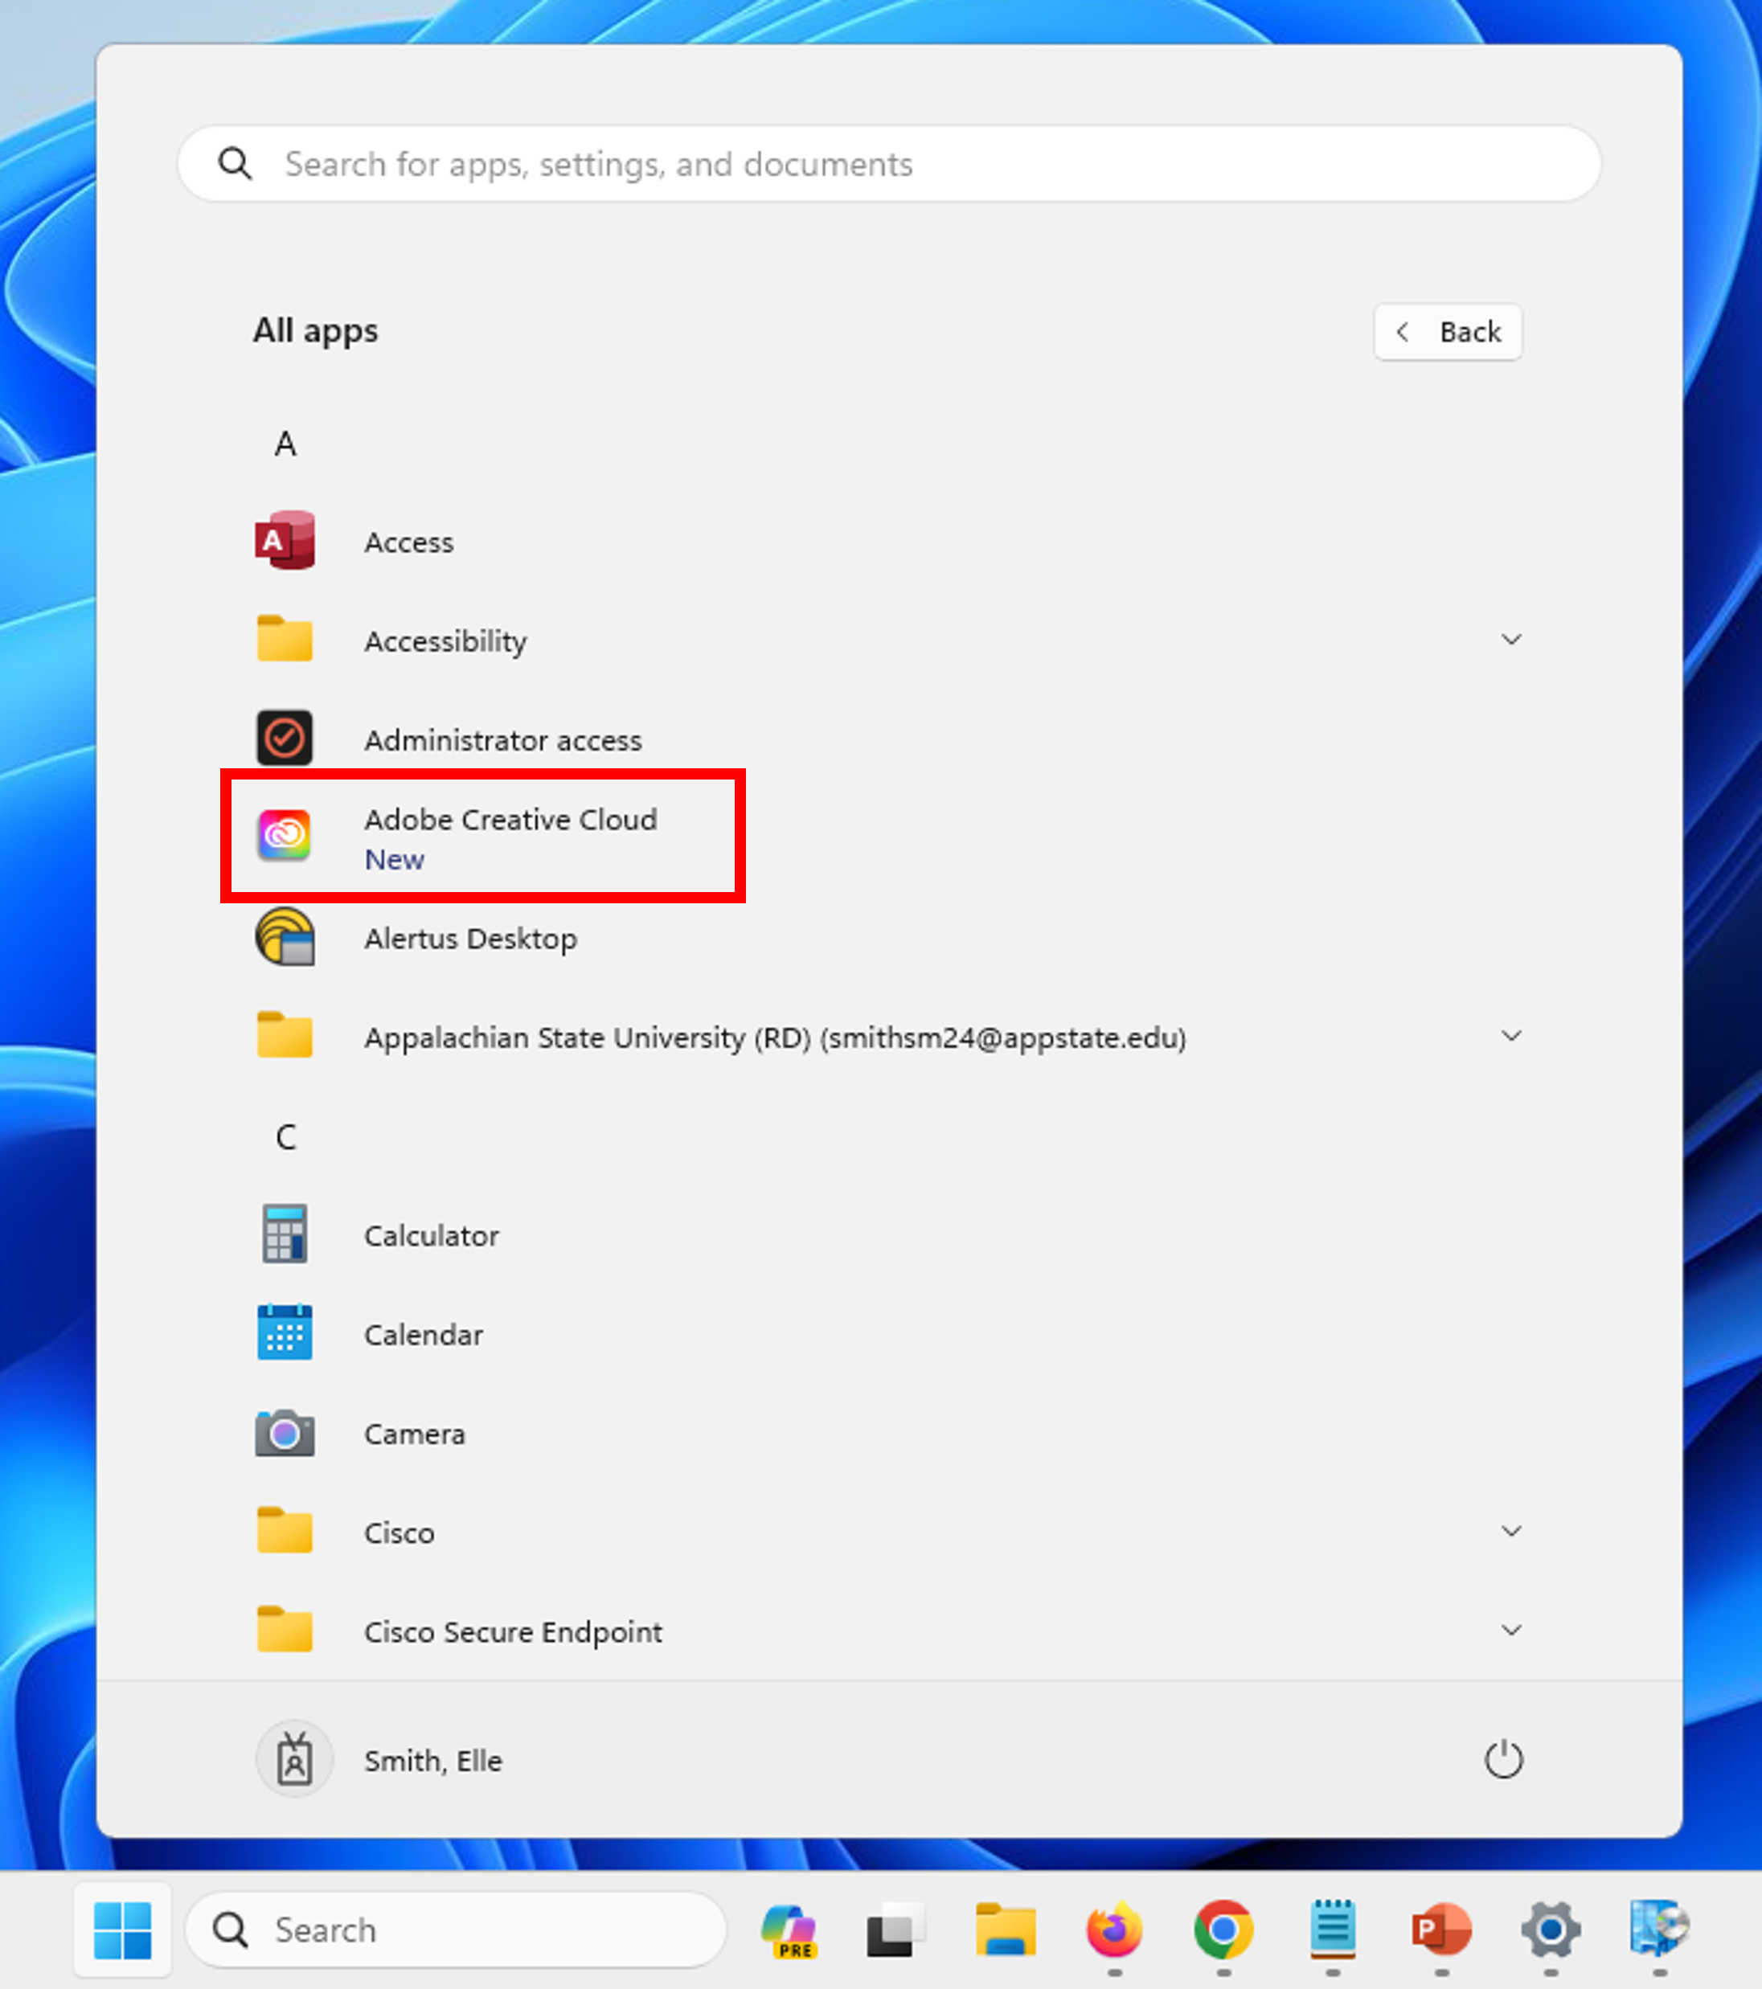Click the Accessibility folder icon
This screenshot has height=1989, width=1762.
coord(285,640)
